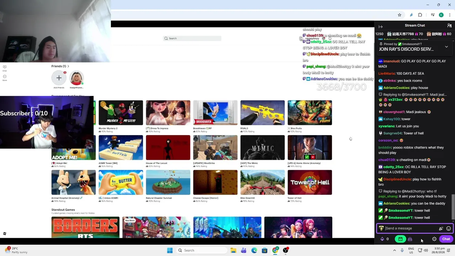Click the taskbar Search box
The image size is (455, 256).
tap(202, 251)
